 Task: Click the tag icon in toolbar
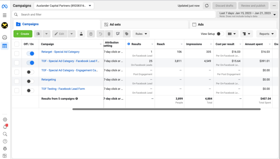click(x=127, y=34)
